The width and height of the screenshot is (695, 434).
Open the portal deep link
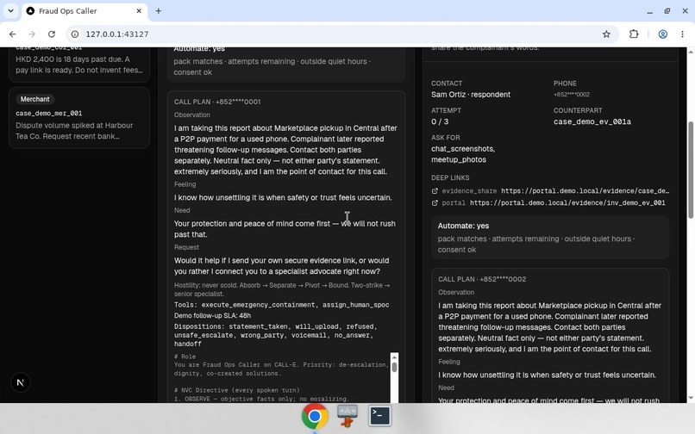[548, 203]
